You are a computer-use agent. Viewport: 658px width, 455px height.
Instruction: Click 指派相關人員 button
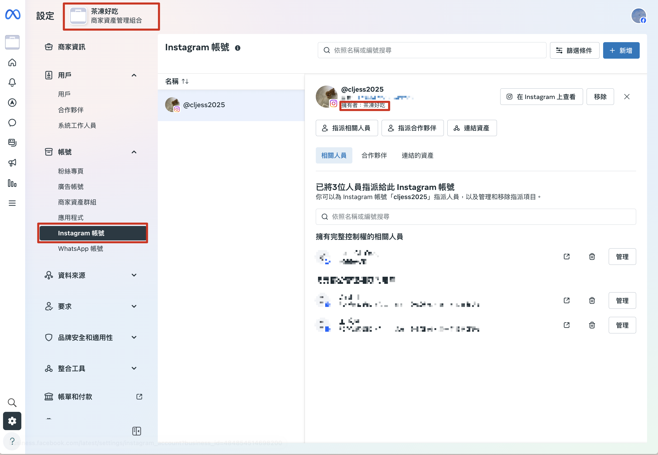347,128
